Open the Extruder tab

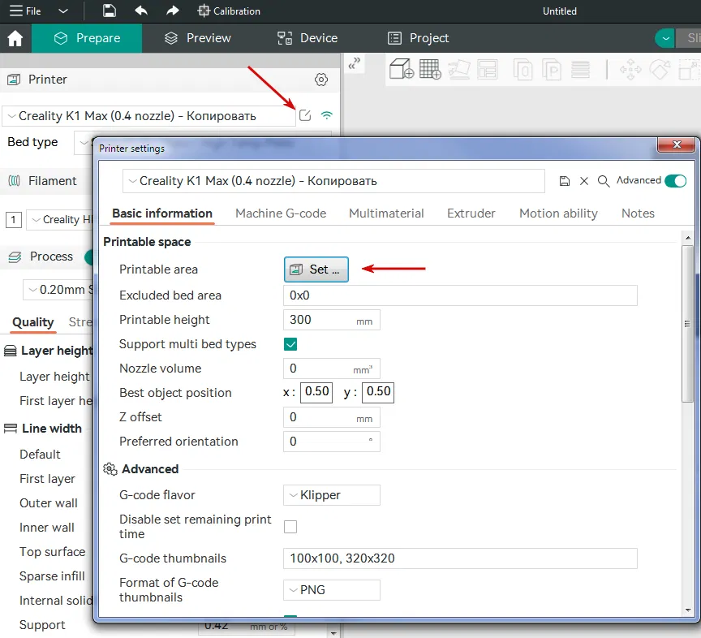tap(471, 213)
